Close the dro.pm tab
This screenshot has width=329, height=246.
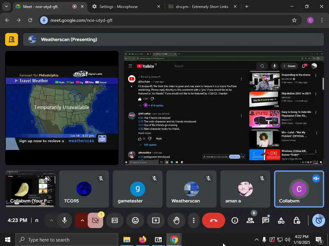pos(235,6)
